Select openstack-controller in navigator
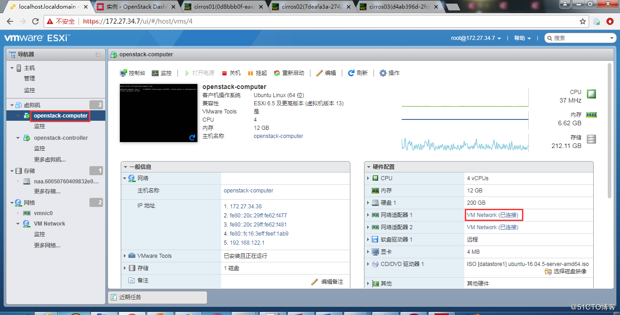Image resolution: width=620 pixels, height=315 pixels. coord(61,138)
